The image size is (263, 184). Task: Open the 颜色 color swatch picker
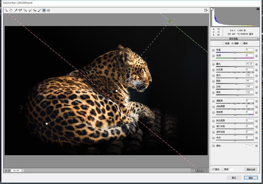coord(250,146)
